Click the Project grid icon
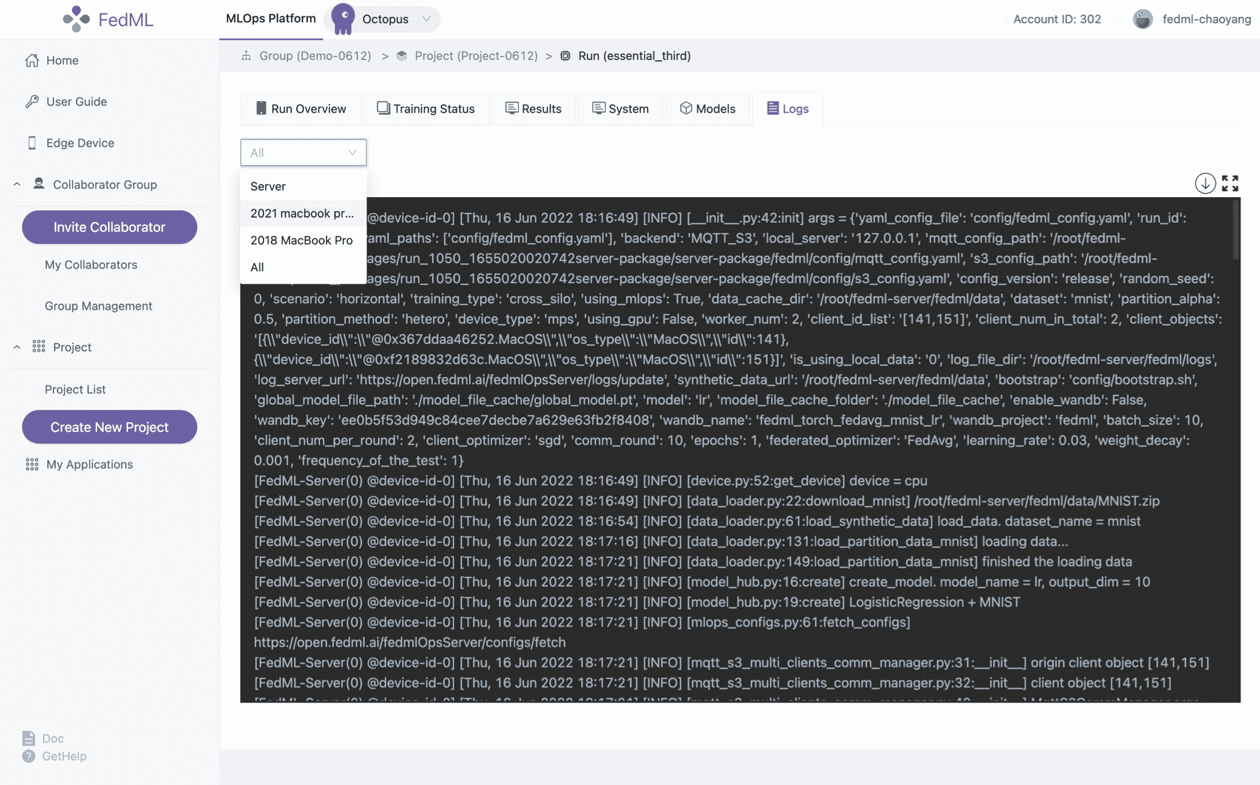The image size is (1260, 785). pos(39,346)
